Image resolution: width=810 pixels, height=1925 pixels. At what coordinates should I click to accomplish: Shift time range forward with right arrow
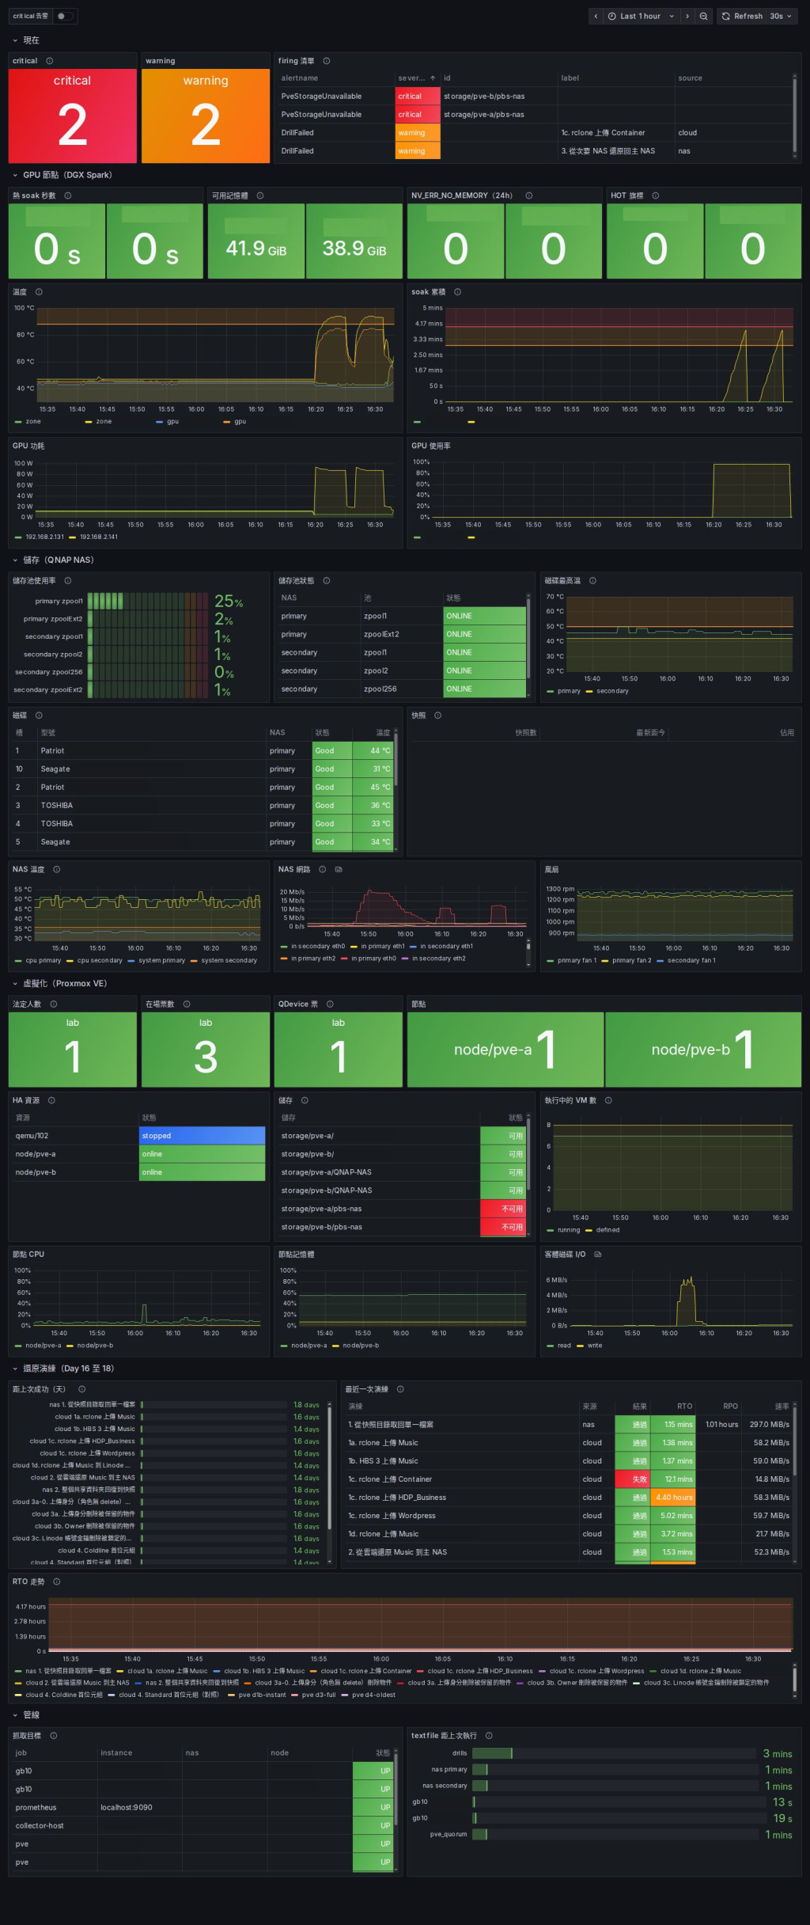click(687, 16)
